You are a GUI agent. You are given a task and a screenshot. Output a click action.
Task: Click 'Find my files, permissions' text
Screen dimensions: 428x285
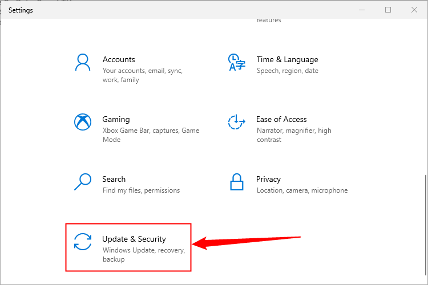point(141,190)
